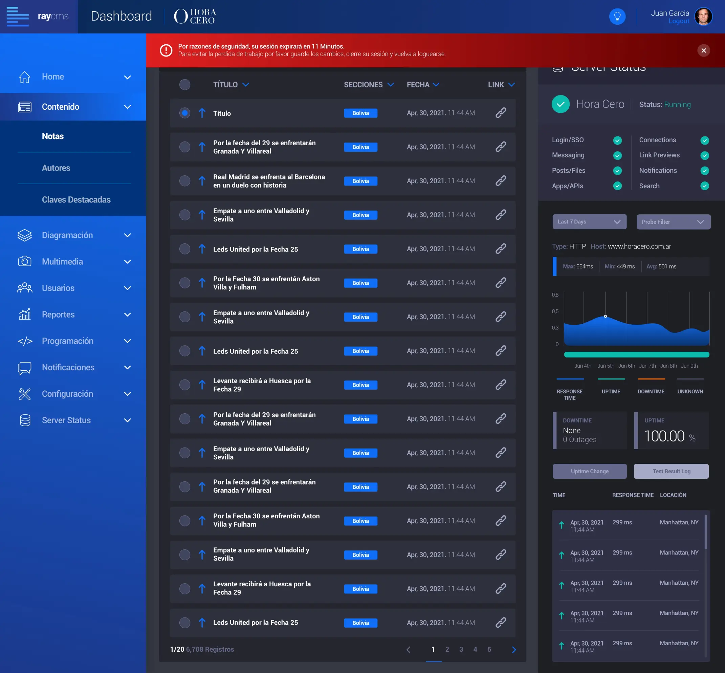
Task: Collapse the Contenido section chevron
Action: (x=127, y=107)
